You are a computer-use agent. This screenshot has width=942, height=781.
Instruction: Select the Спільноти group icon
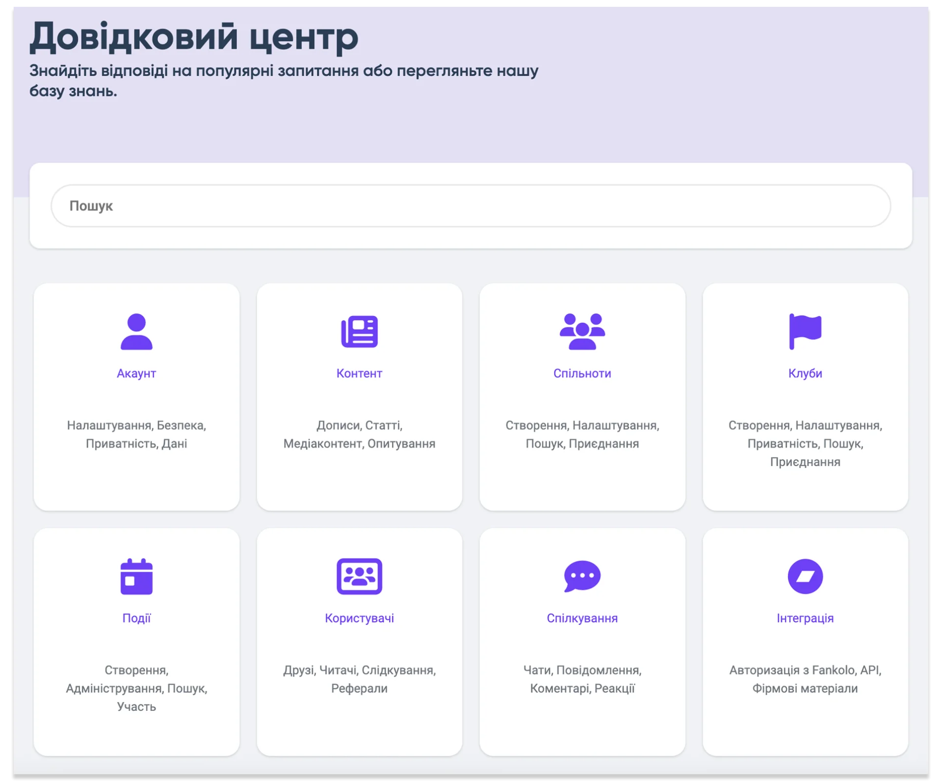tap(582, 332)
